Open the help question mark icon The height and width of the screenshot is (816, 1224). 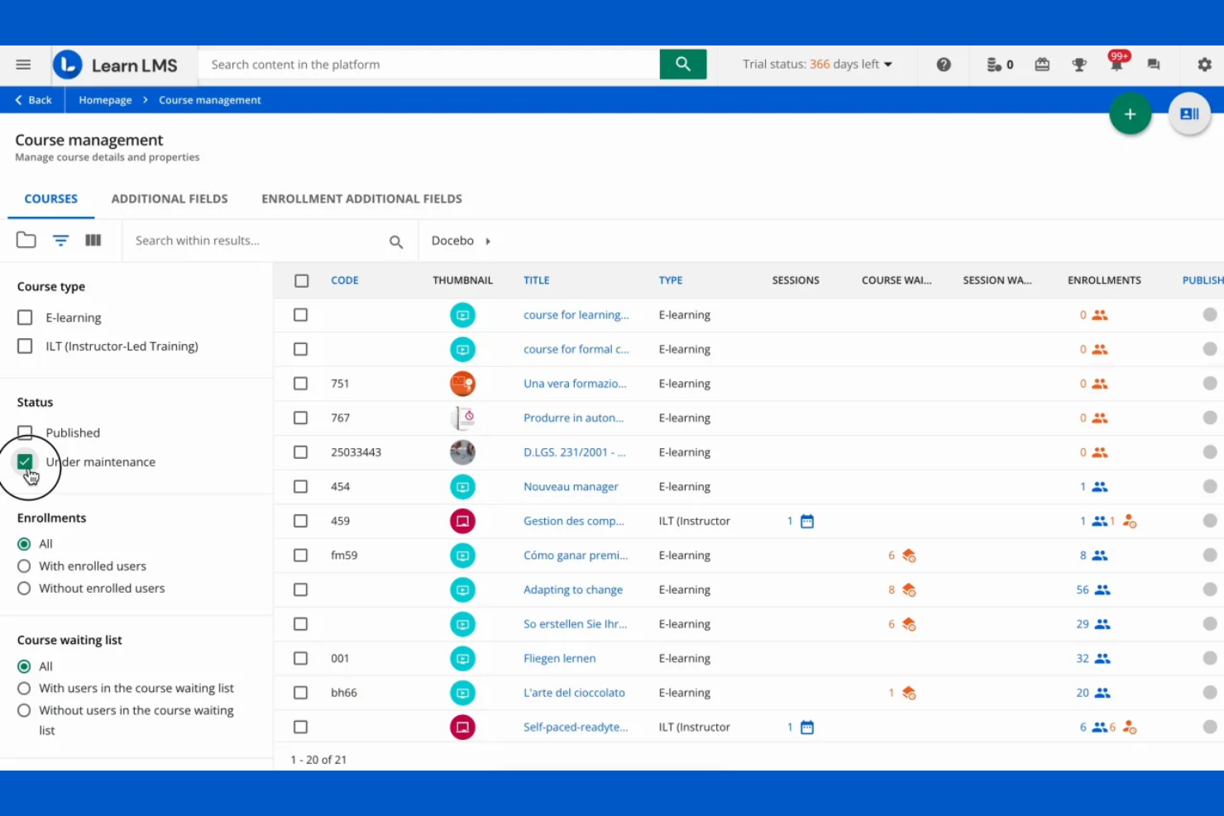point(944,64)
